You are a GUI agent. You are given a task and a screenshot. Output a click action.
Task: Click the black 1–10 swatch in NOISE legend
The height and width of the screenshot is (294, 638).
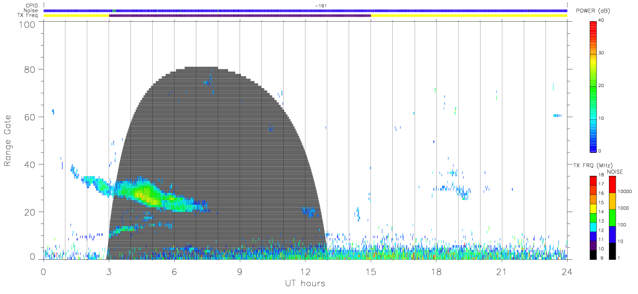point(612,250)
